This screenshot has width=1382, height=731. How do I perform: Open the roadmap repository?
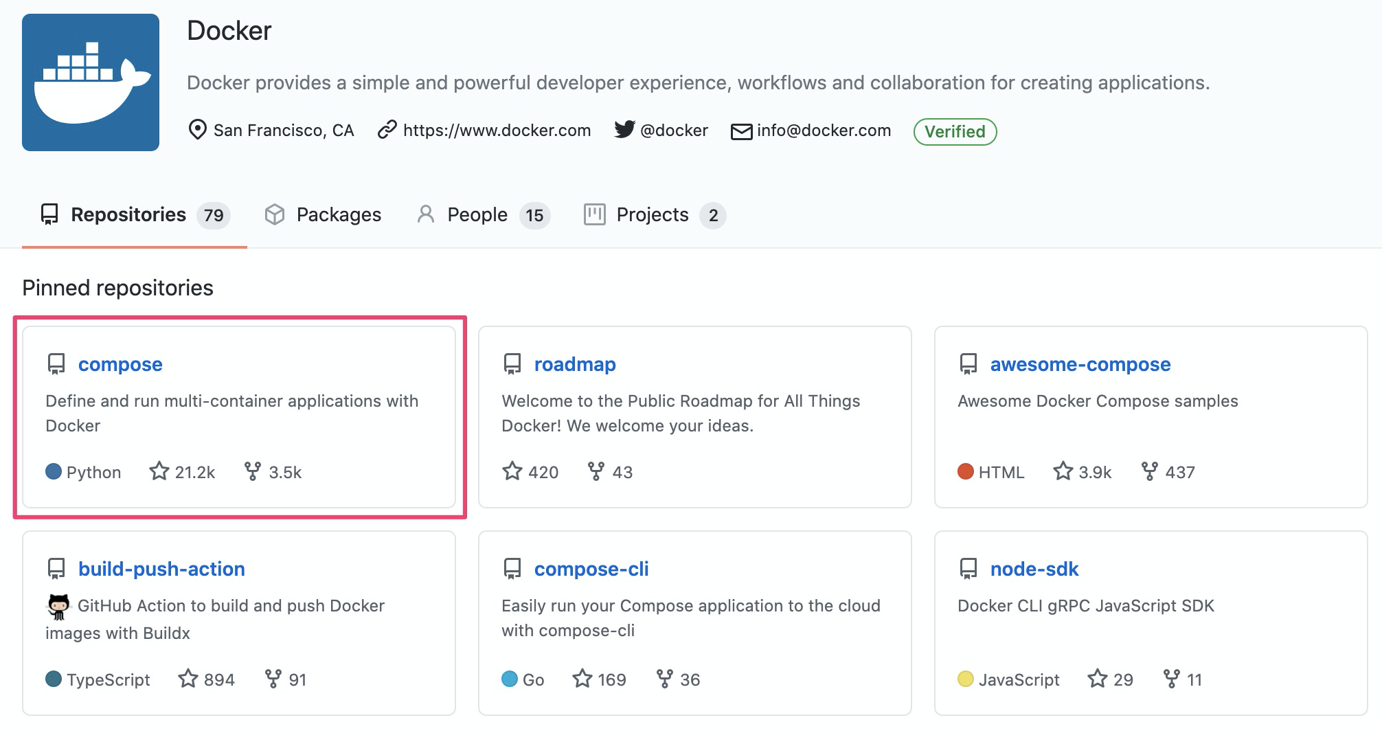pos(575,364)
